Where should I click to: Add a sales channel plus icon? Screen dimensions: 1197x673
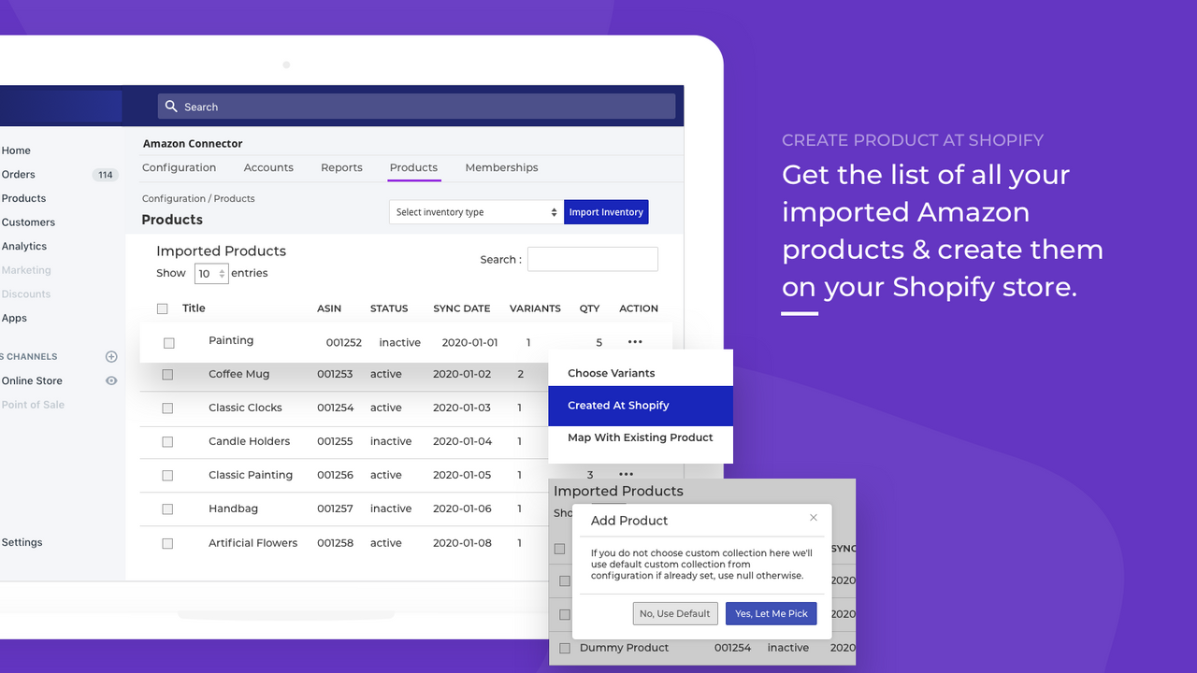tap(111, 356)
